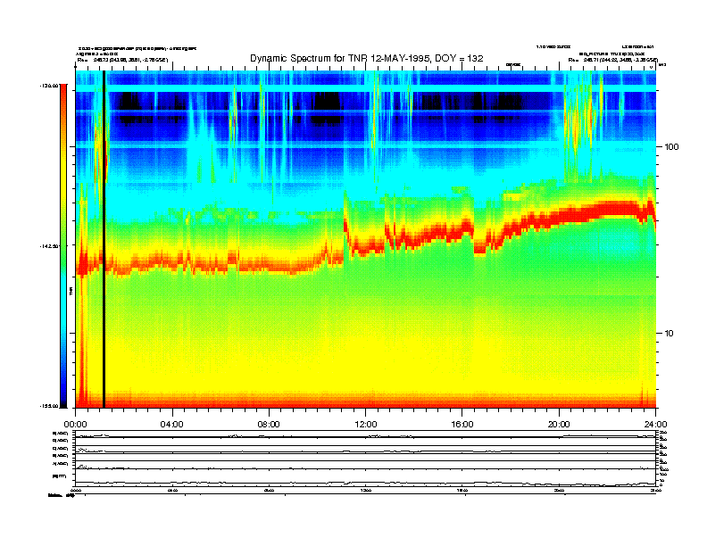Click the 24:00 time axis label
The width and height of the screenshot is (707, 546).
[x=655, y=424]
